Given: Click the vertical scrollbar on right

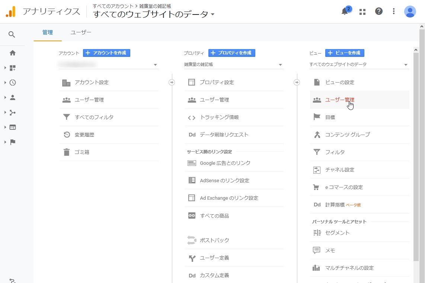Looking at the screenshot, I should pyautogui.click(x=416, y=149).
